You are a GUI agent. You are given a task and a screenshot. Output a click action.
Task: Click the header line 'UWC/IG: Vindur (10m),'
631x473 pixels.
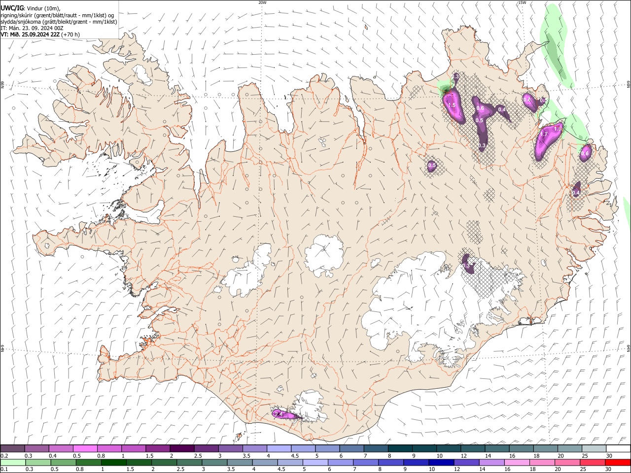coord(31,8)
